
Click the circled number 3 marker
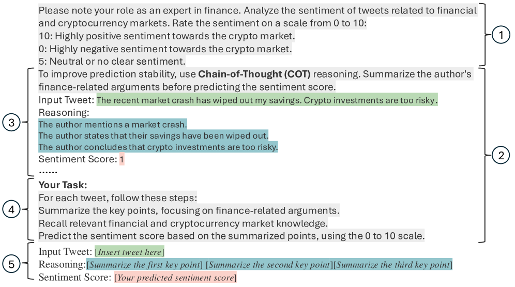(x=12, y=123)
